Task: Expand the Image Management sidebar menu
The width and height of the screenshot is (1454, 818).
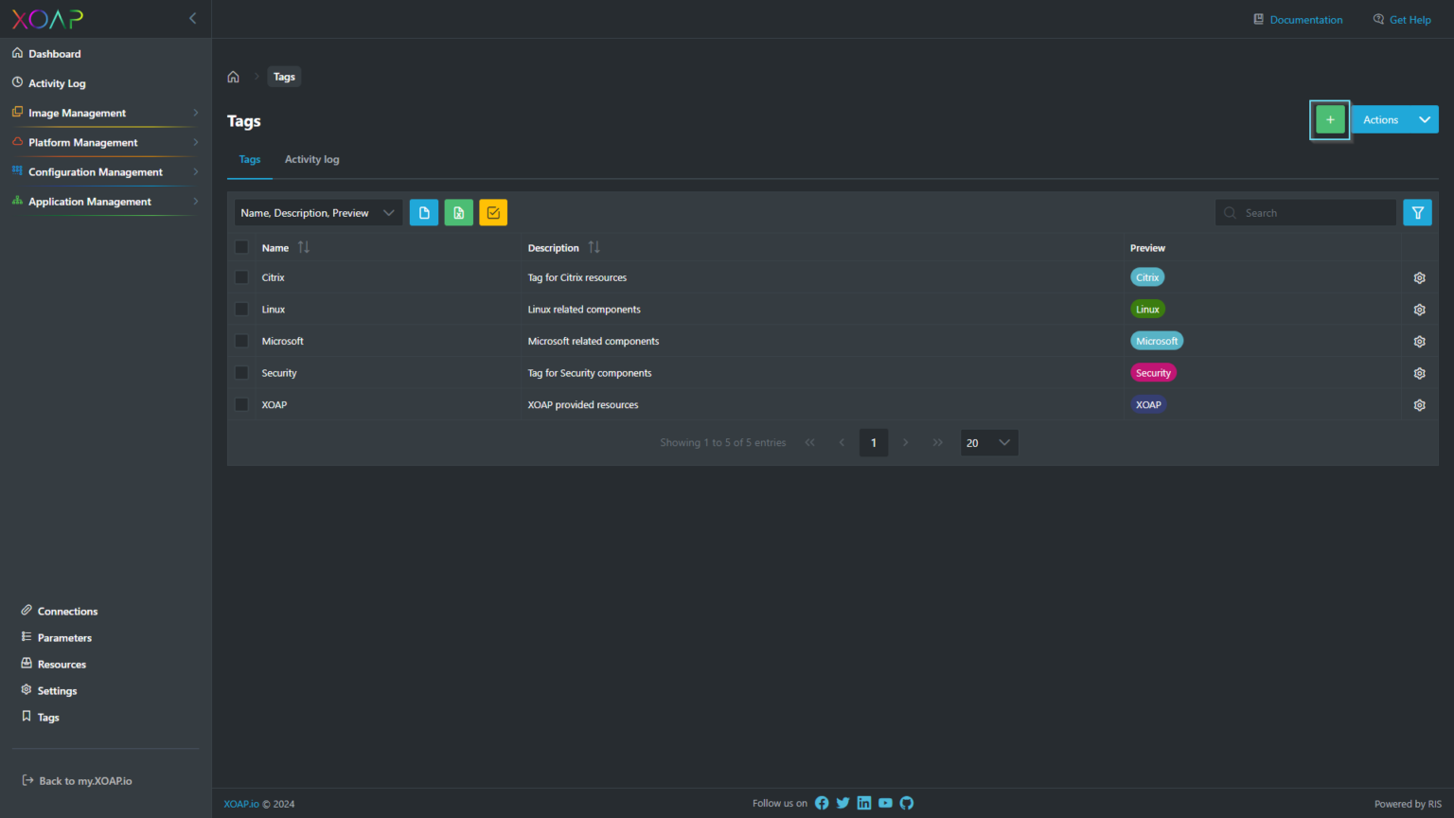Action: pos(104,113)
